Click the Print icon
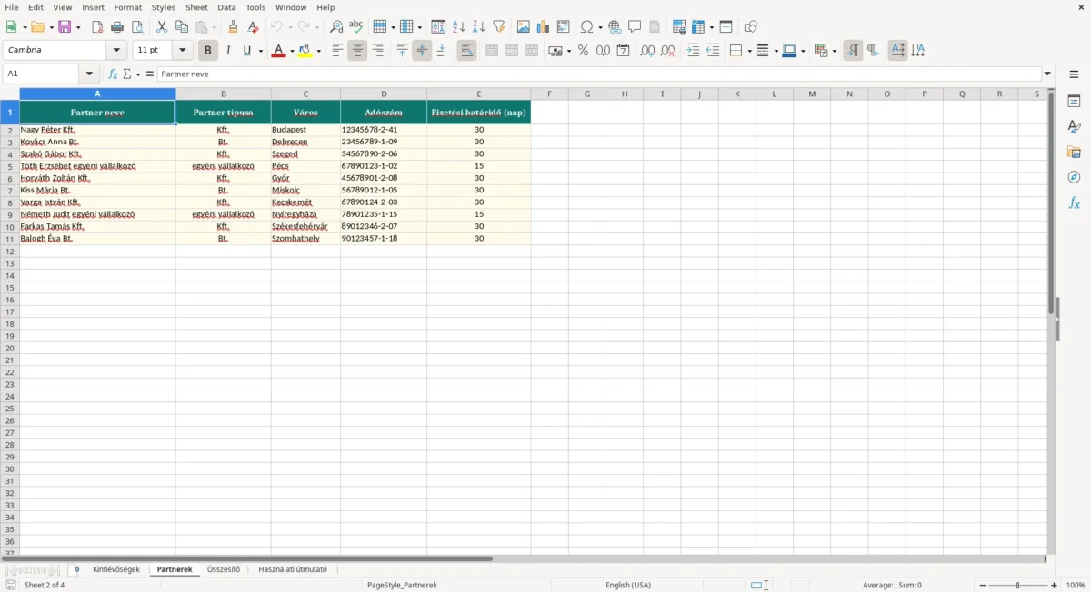The height and width of the screenshot is (592, 1091). [x=117, y=27]
